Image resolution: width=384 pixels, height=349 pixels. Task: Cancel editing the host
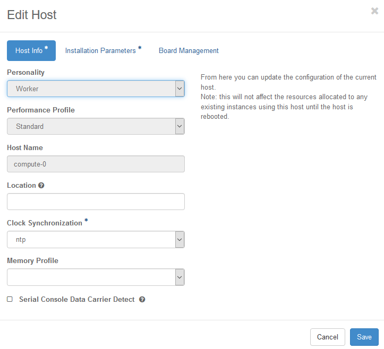pyautogui.click(x=327, y=337)
